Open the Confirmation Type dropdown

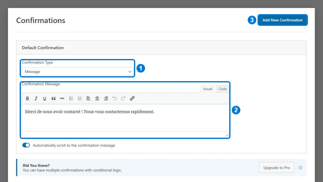tap(78, 72)
